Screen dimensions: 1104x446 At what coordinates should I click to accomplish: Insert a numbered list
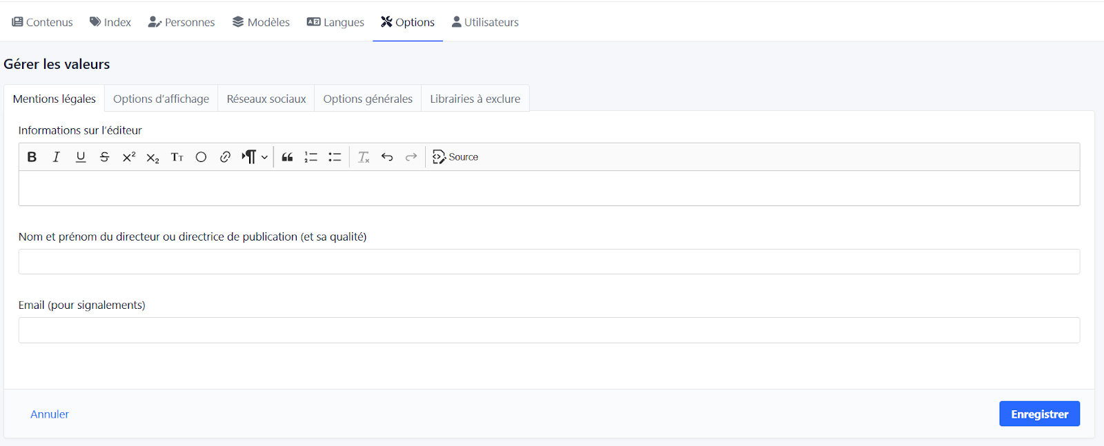click(x=311, y=157)
